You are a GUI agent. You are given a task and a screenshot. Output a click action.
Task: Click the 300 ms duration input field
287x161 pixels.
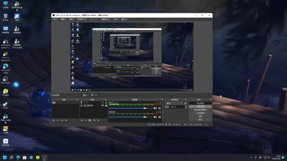click(x=177, y=107)
